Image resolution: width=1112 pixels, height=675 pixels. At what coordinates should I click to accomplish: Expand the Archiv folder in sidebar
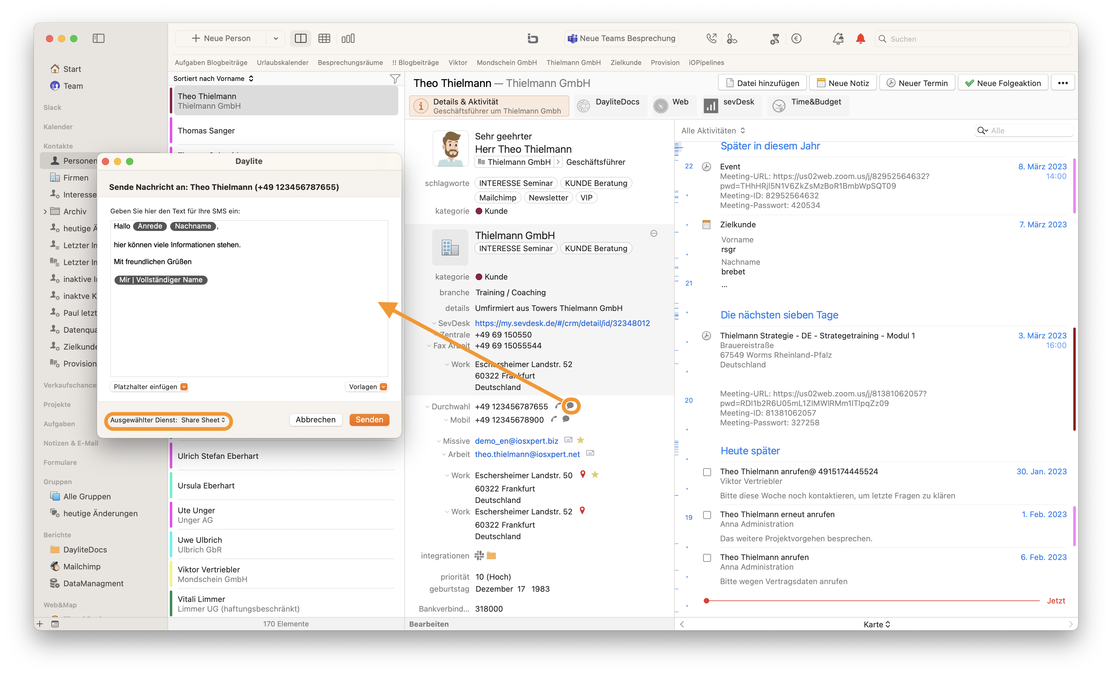[x=45, y=212]
